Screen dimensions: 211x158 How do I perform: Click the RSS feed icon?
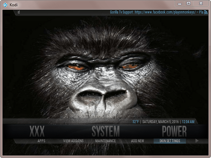pyautogui.click(x=206, y=12)
